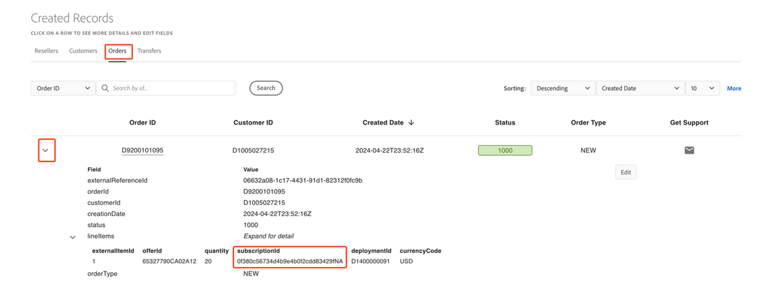Click the Search by id input field

coord(172,88)
